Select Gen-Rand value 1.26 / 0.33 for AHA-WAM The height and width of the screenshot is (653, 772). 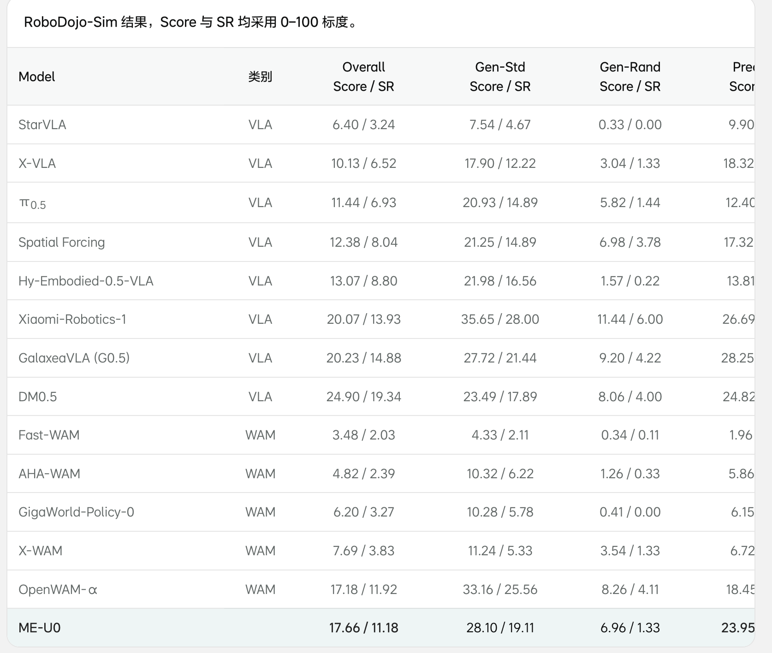click(630, 474)
